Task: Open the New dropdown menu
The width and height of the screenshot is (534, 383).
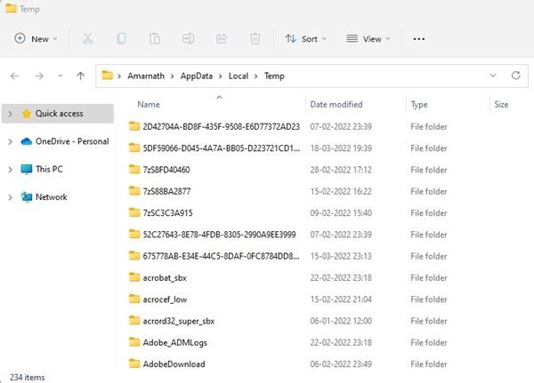Action: [36, 39]
